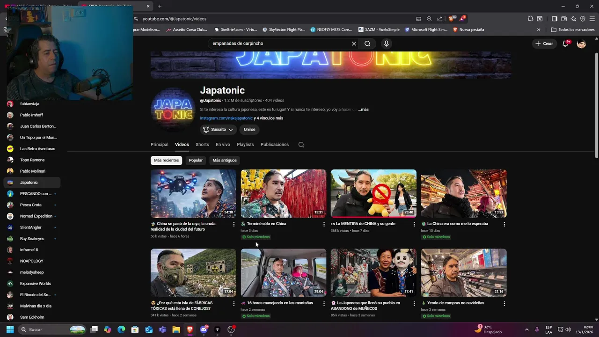Start voice search with microphone icon
Viewport: 599px width, 337px height.
coord(386,44)
